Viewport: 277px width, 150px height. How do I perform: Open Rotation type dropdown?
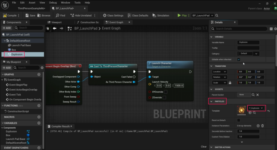point(219,77)
